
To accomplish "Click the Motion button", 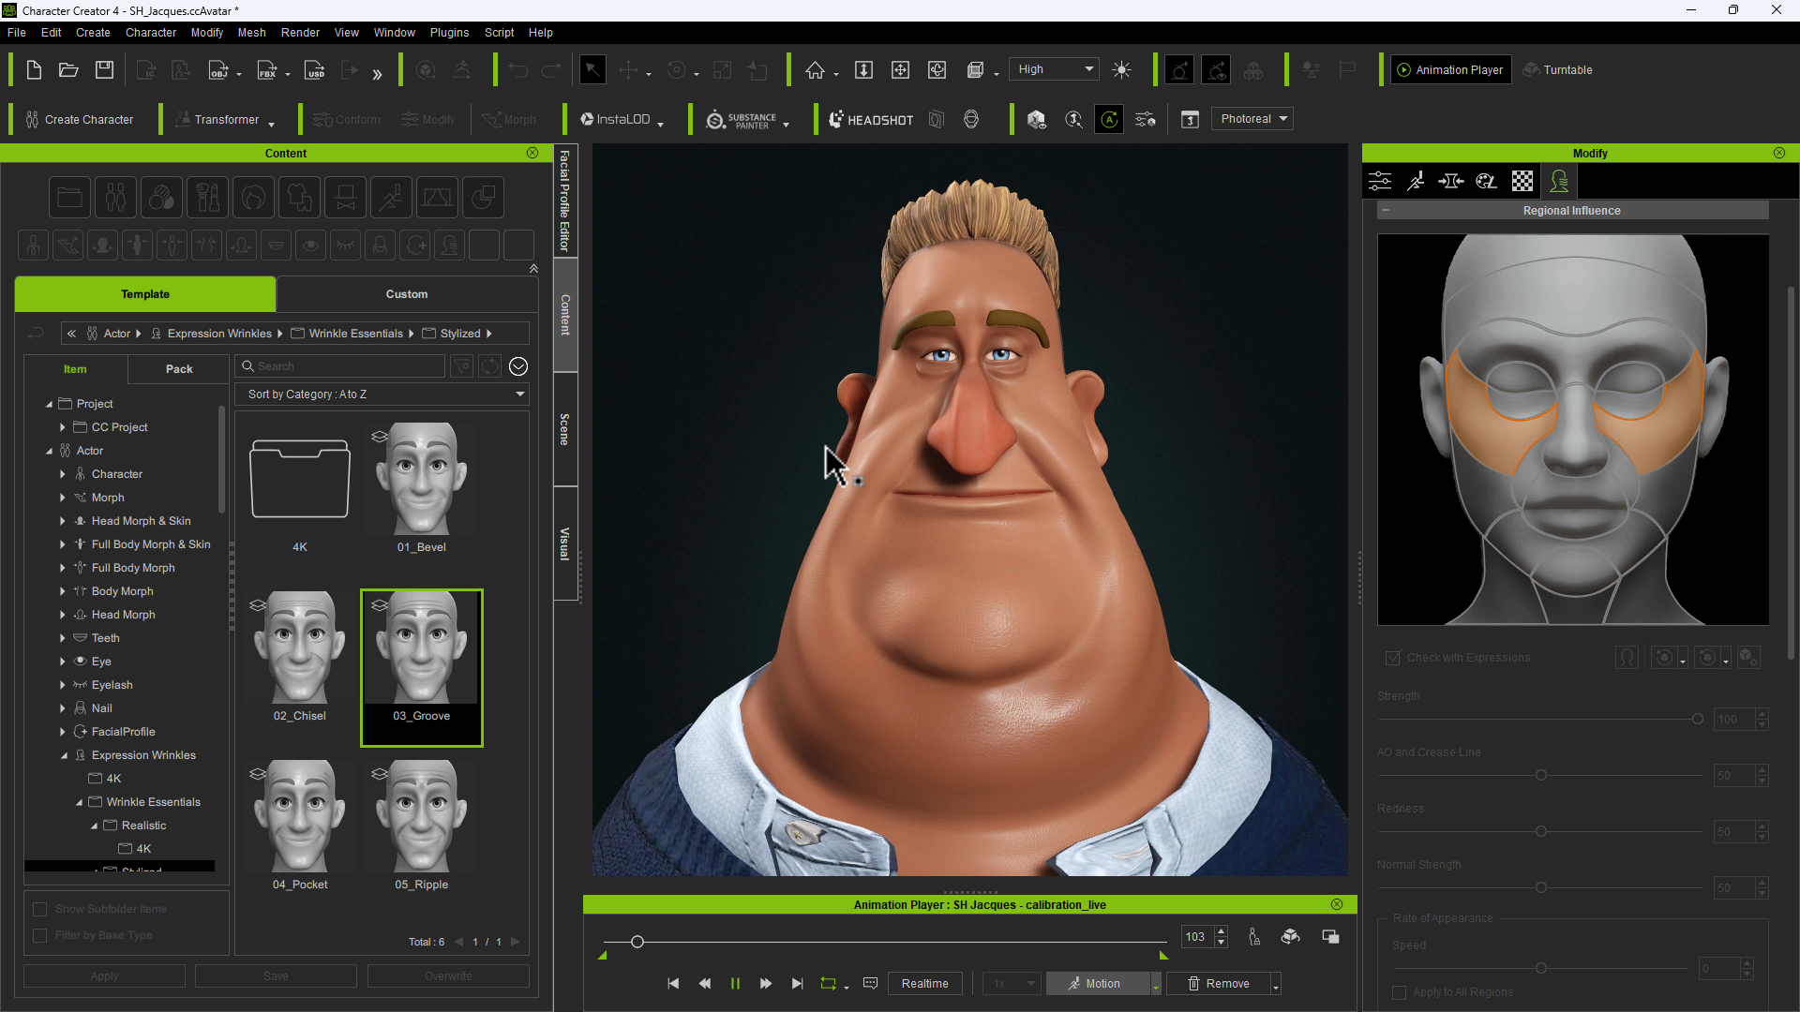I will (1097, 984).
